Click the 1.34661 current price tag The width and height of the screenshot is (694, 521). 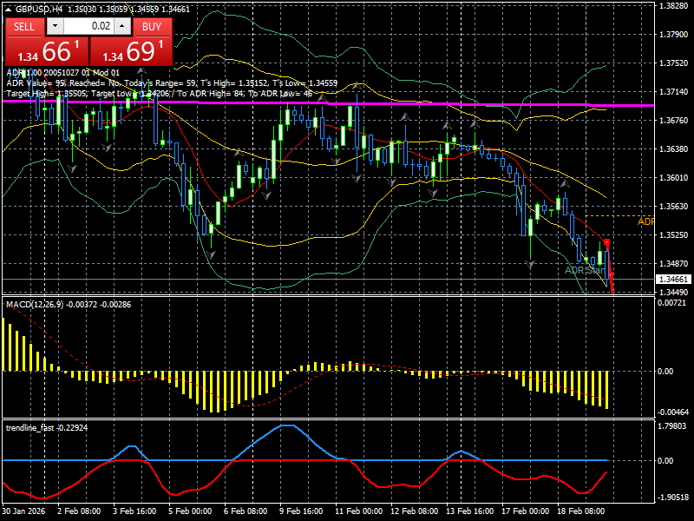674,279
